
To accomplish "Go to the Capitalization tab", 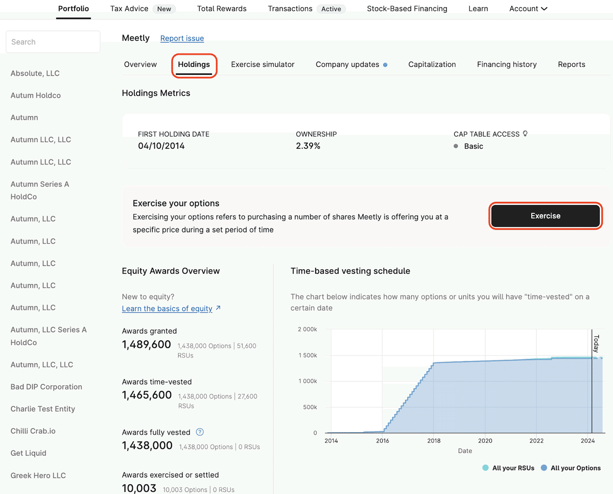I will click(x=432, y=64).
